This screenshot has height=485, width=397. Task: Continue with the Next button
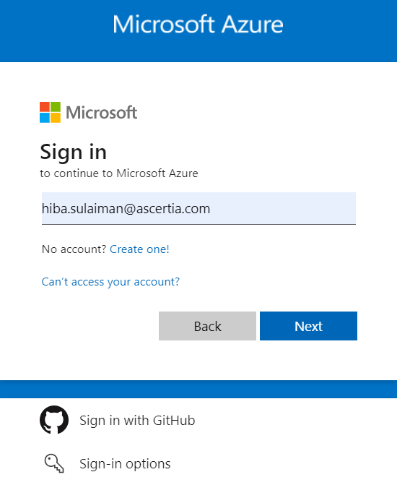[x=308, y=326]
